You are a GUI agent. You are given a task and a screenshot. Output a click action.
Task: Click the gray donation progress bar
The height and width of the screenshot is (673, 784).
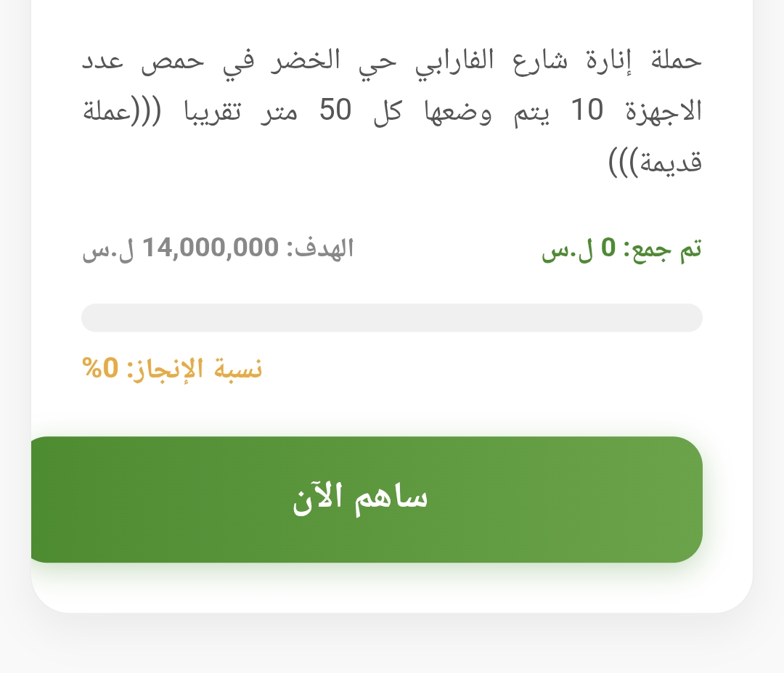tap(392, 318)
